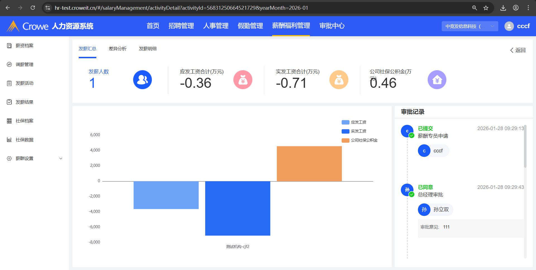Click the 发薪结果 sidebar icon

(9, 102)
